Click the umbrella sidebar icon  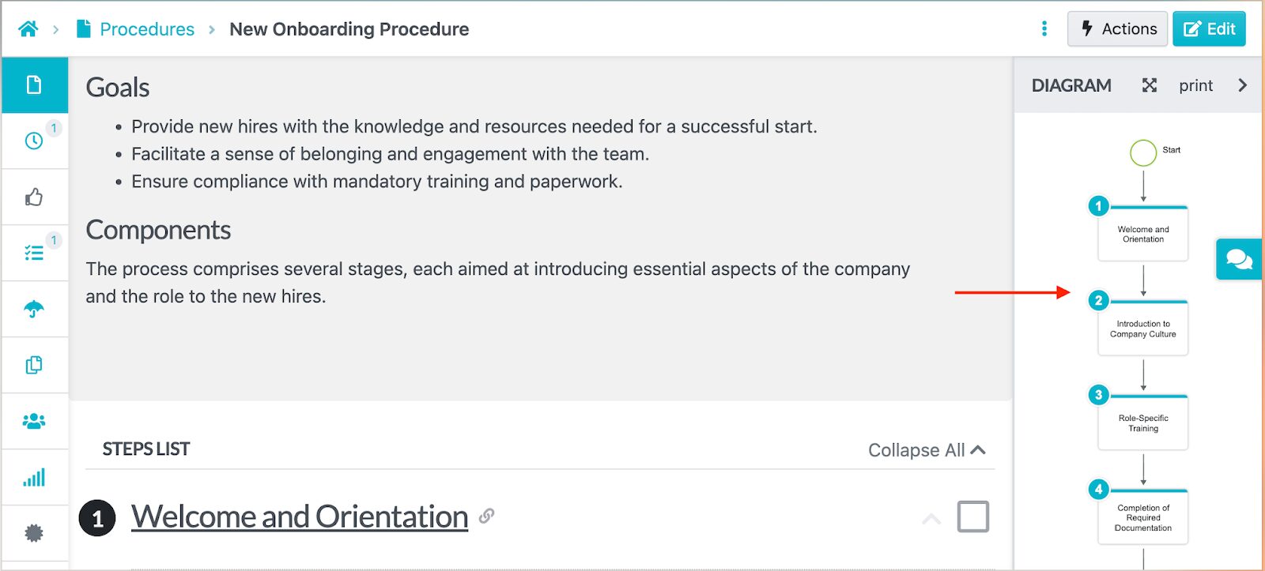(x=34, y=309)
